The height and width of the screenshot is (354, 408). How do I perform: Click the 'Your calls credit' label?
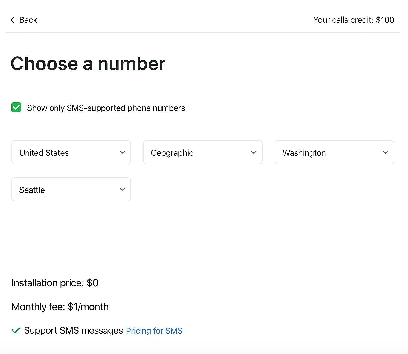tap(343, 20)
